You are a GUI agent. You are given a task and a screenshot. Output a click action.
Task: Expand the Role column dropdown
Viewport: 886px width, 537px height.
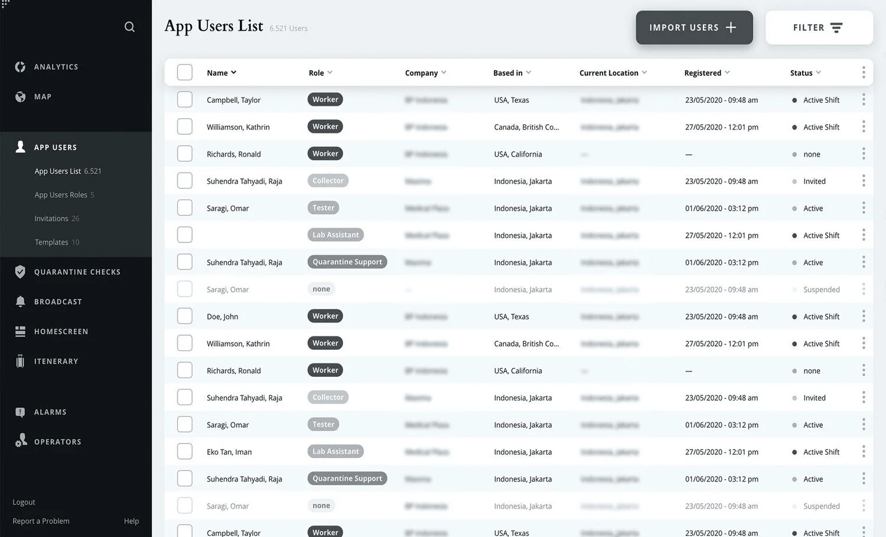pyautogui.click(x=330, y=72)
